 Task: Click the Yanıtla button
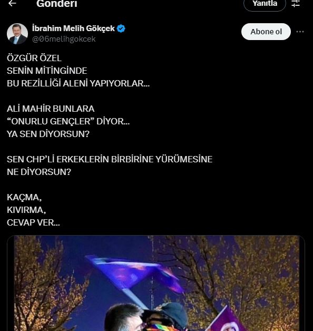pyautogui.click(x=265, y=4)
